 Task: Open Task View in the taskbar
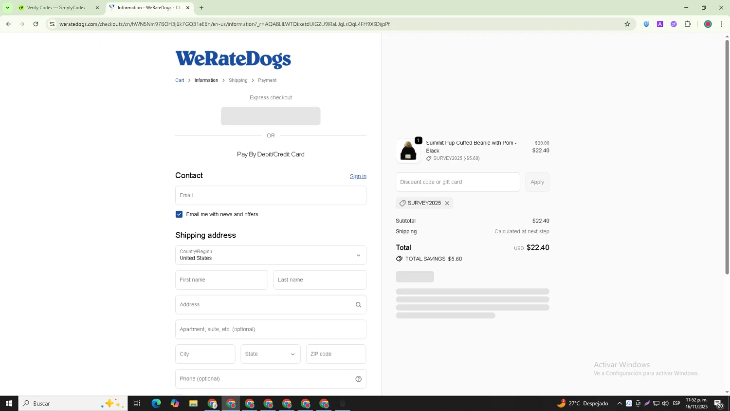(137, 403)
